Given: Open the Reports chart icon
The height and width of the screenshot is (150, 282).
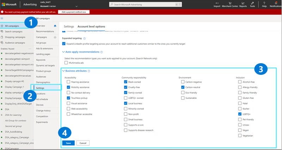Looking at the screenshot, I should click(x=243, y=3).
